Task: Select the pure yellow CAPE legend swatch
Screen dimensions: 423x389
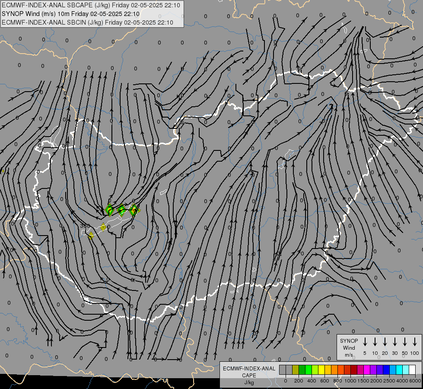Action: 321,370
